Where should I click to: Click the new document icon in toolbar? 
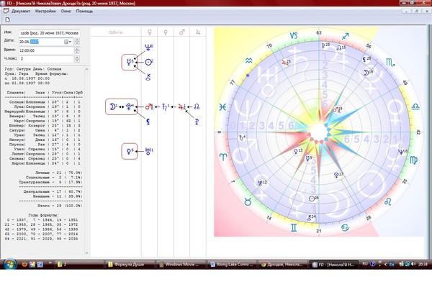7,20
